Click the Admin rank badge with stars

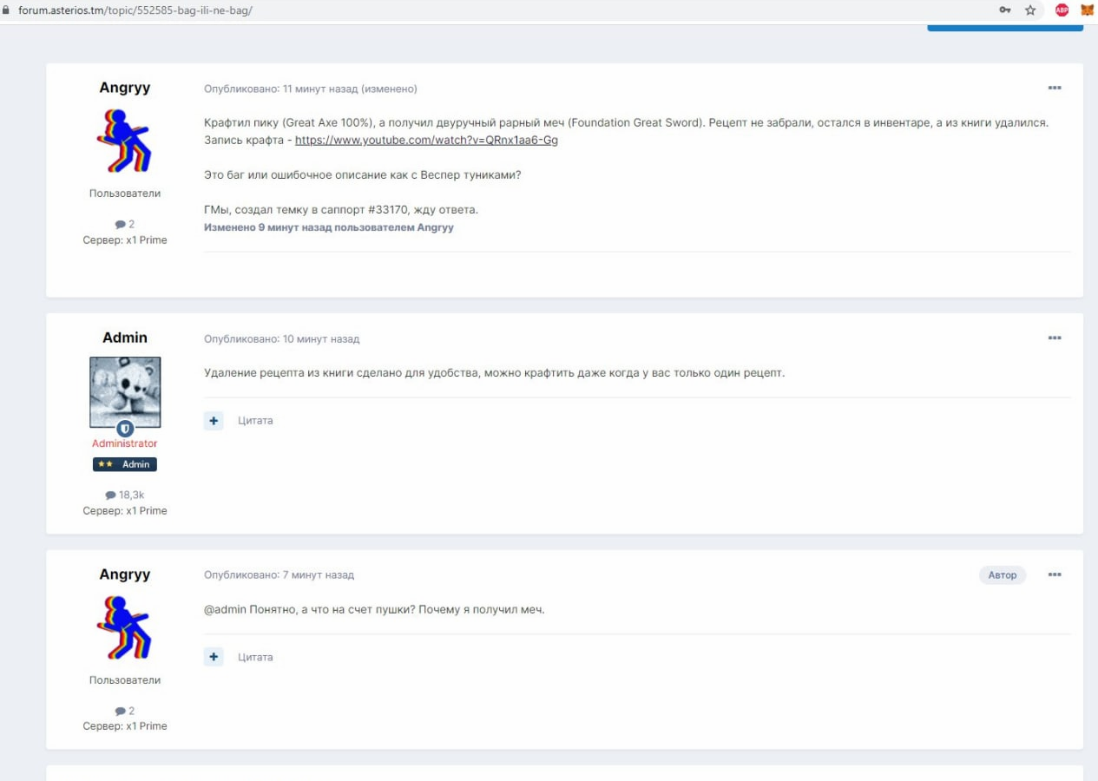125,464
